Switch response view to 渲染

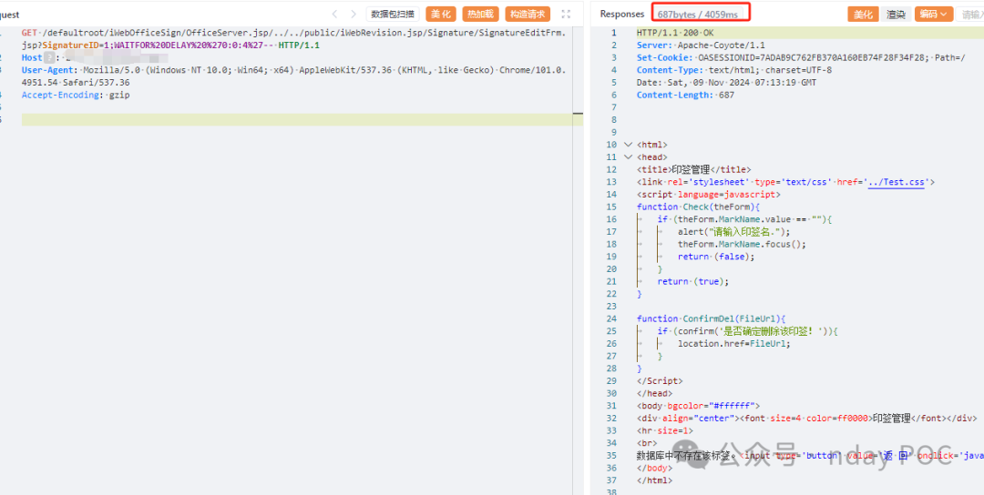[896, 15]
